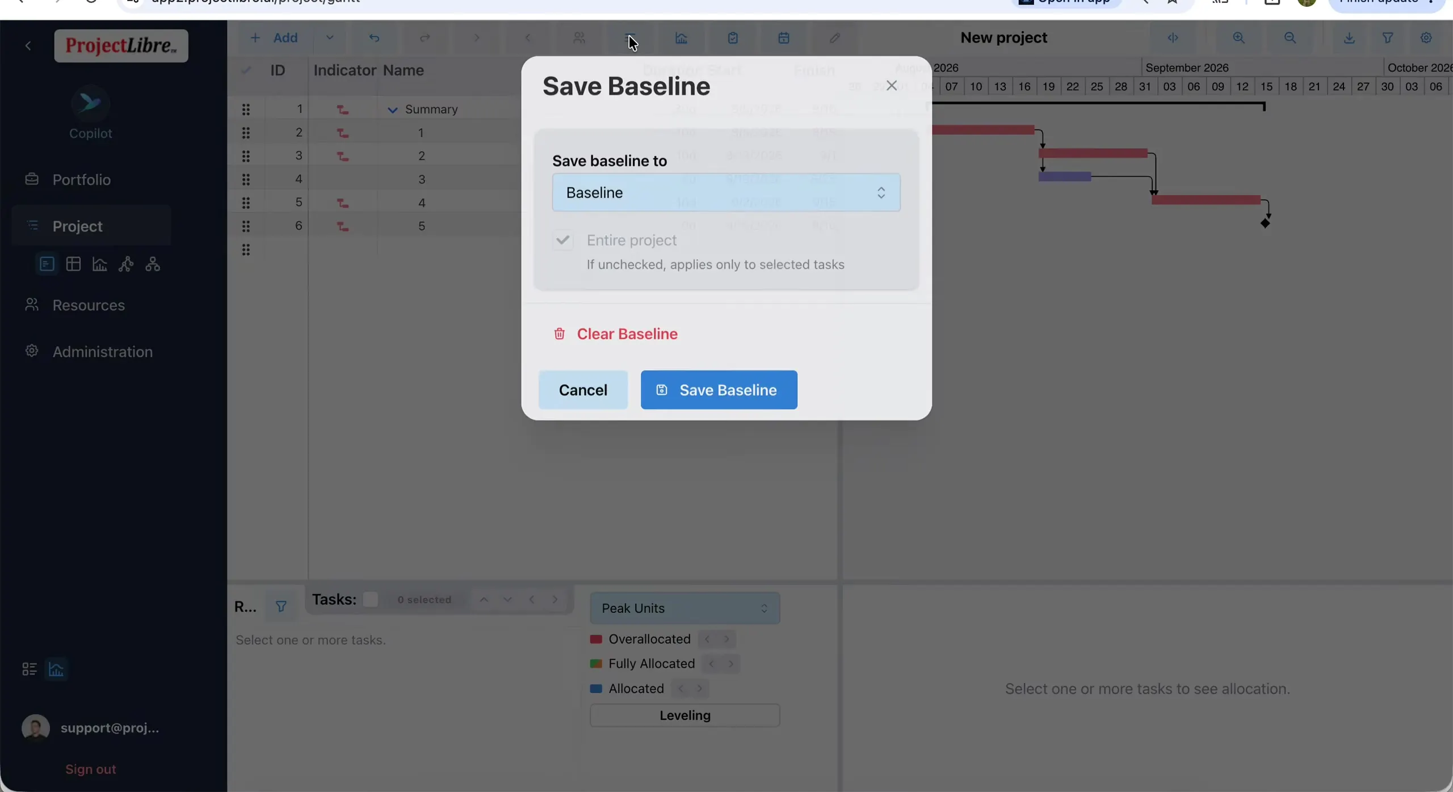Open the calendar icon in toolbar
Viewport: 1453px width, 792px height.
coord(784,38)
